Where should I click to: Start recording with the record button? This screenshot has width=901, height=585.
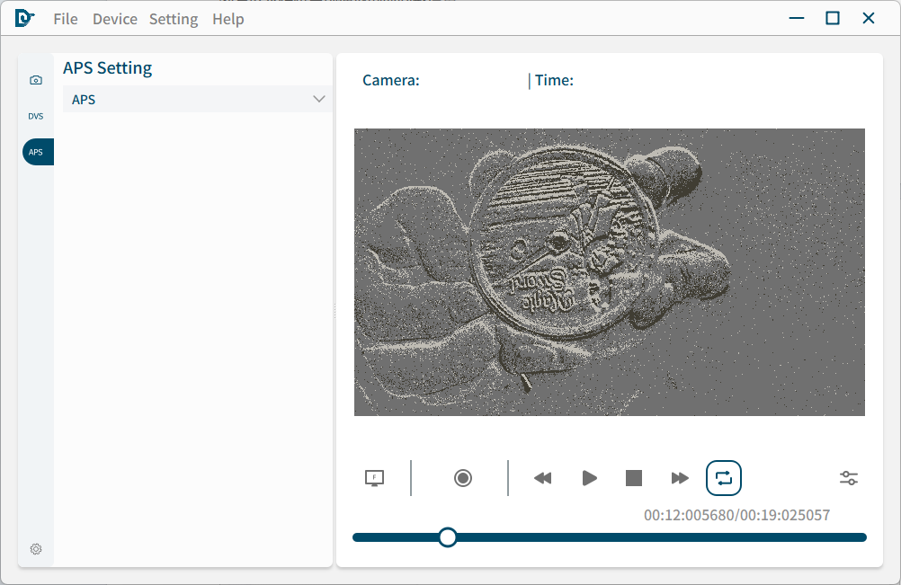click(x=463, y=478)
